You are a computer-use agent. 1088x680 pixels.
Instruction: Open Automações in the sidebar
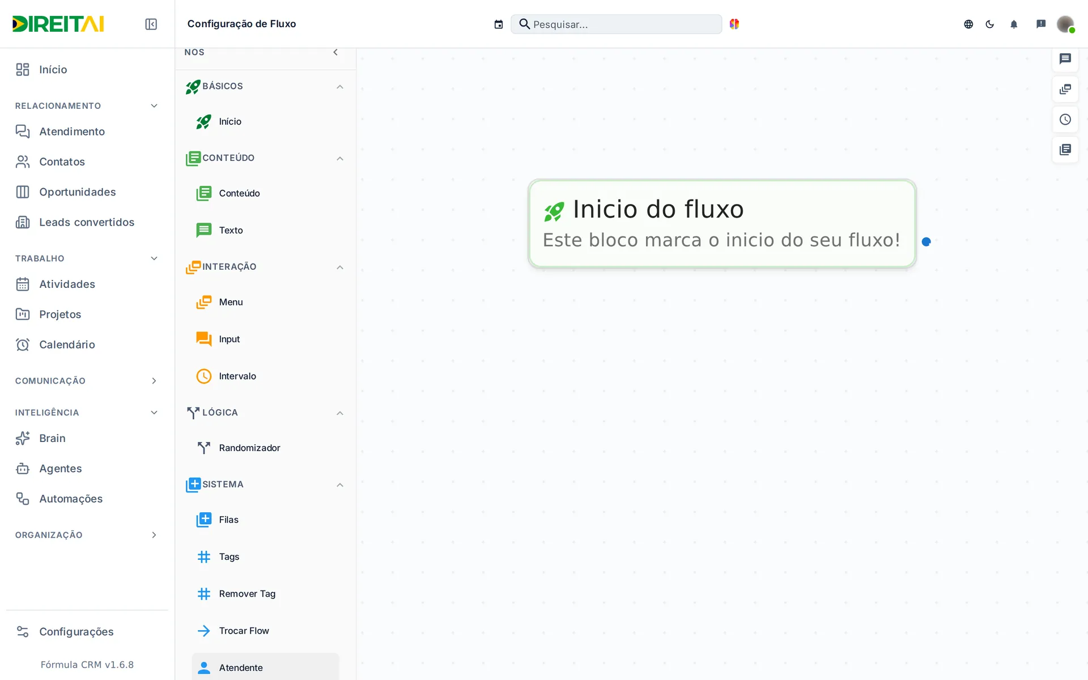(x=87, y=499)
